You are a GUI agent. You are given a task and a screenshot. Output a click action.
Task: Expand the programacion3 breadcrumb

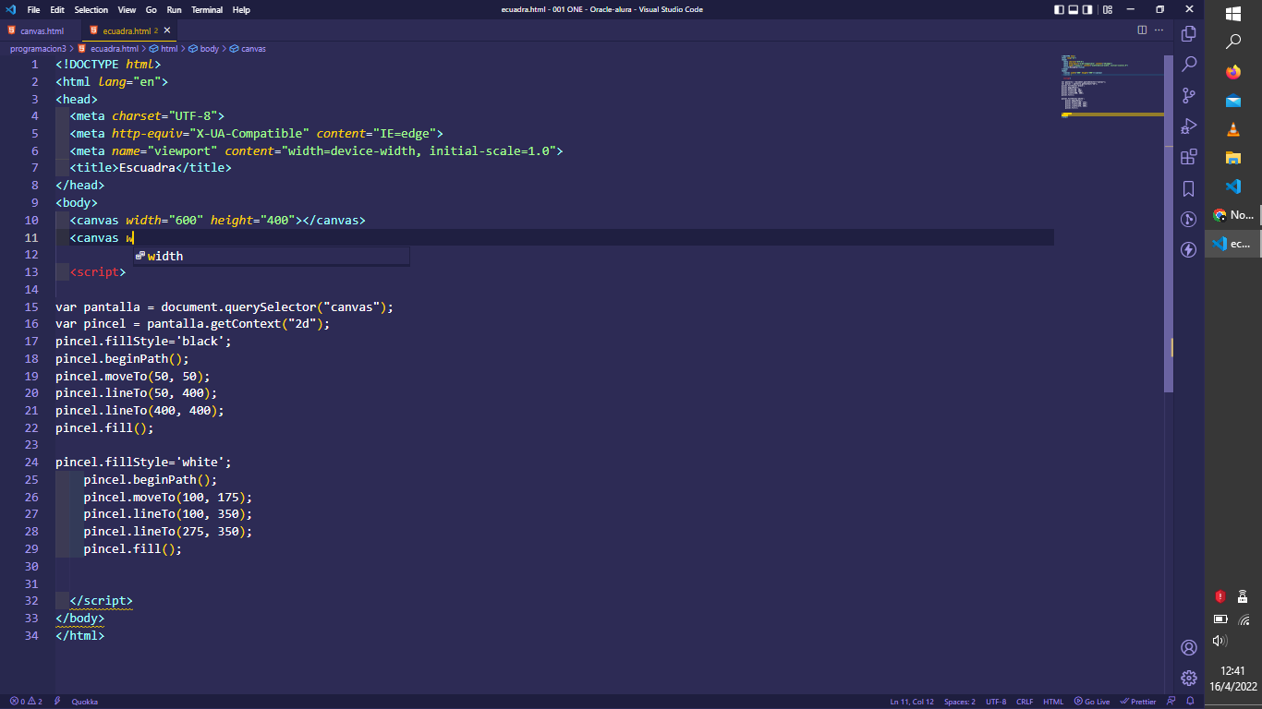click(38, 48)
